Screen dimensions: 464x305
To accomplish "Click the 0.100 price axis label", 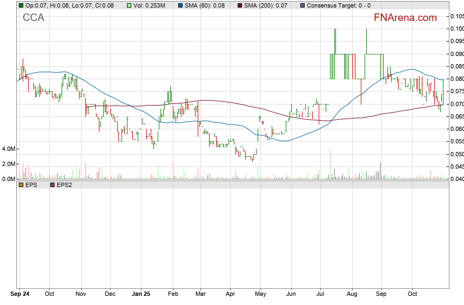I will [456, 29].
